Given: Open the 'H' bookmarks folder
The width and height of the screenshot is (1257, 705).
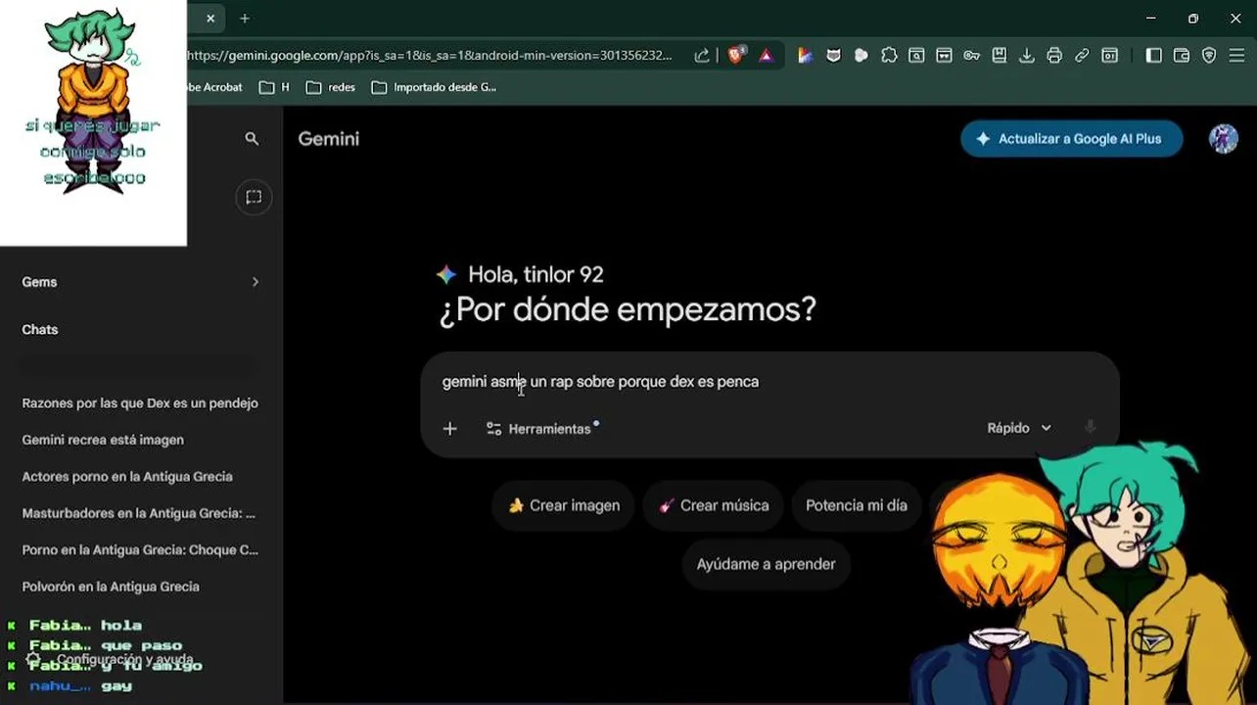Looking at the screenshot, I should [x=274, y=87].
